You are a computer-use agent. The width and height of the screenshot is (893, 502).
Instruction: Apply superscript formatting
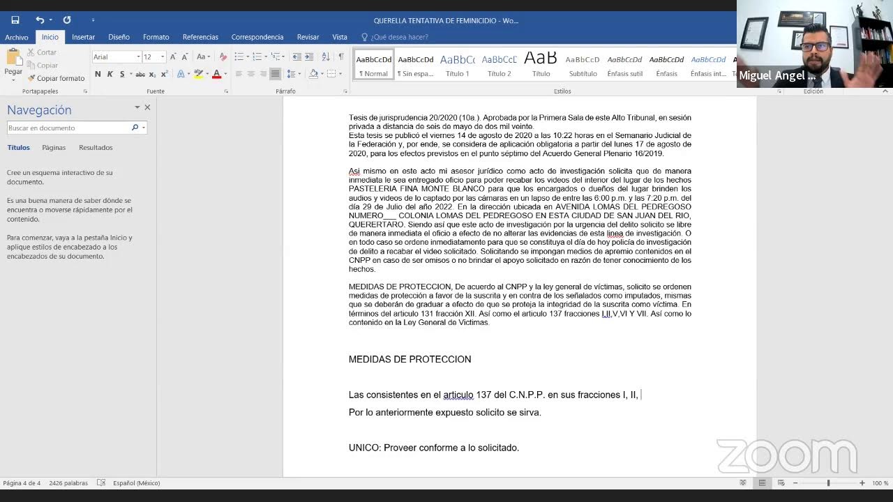pyautogui.click(x=165, y=74)
